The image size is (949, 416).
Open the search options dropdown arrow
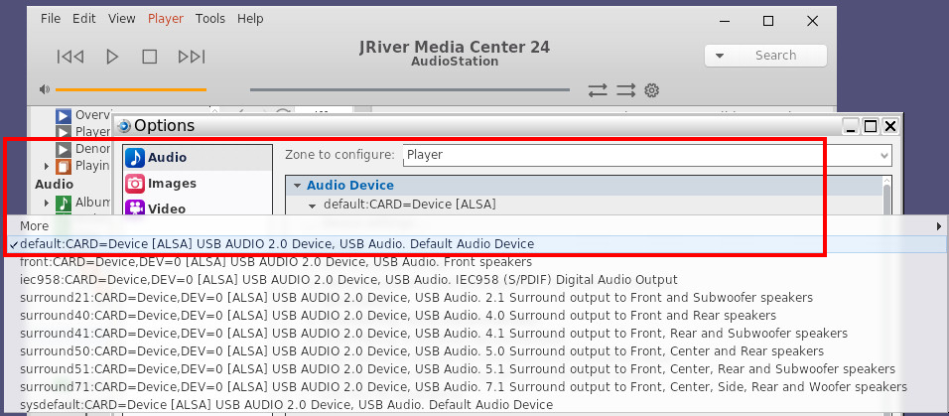[720, 56]
